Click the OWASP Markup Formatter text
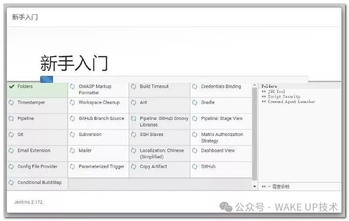The image size is (349, 221). (95, 90)
